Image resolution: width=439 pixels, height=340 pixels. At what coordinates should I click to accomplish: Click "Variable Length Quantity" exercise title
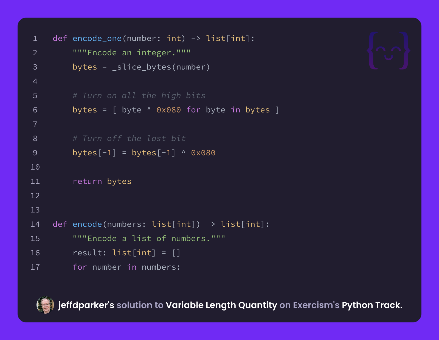[x=221, y=305]
